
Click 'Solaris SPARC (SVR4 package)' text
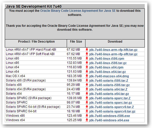29,98
